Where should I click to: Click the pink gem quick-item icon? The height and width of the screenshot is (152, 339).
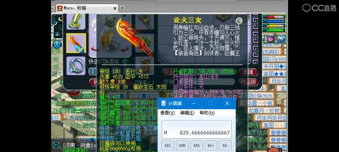[x=271, y=39]
